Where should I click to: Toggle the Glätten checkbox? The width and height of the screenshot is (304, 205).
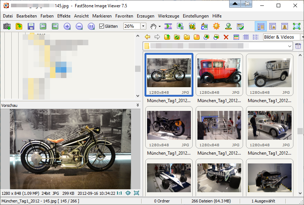tap(102, 26)
